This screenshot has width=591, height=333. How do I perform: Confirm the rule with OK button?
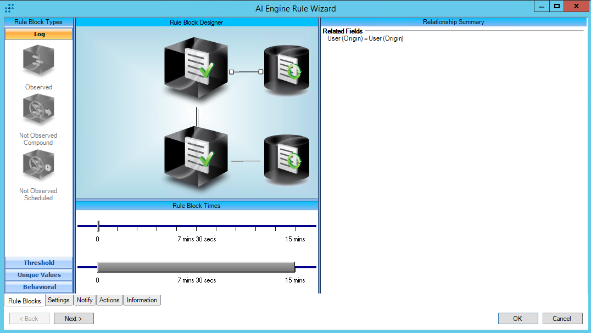pyautogui.click(x=517, y=318)
